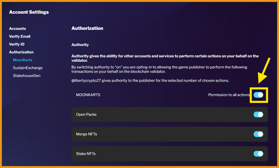Switch off Stake NFTs authority
Viewport: 279px width, 168px height.
point(258,153)
